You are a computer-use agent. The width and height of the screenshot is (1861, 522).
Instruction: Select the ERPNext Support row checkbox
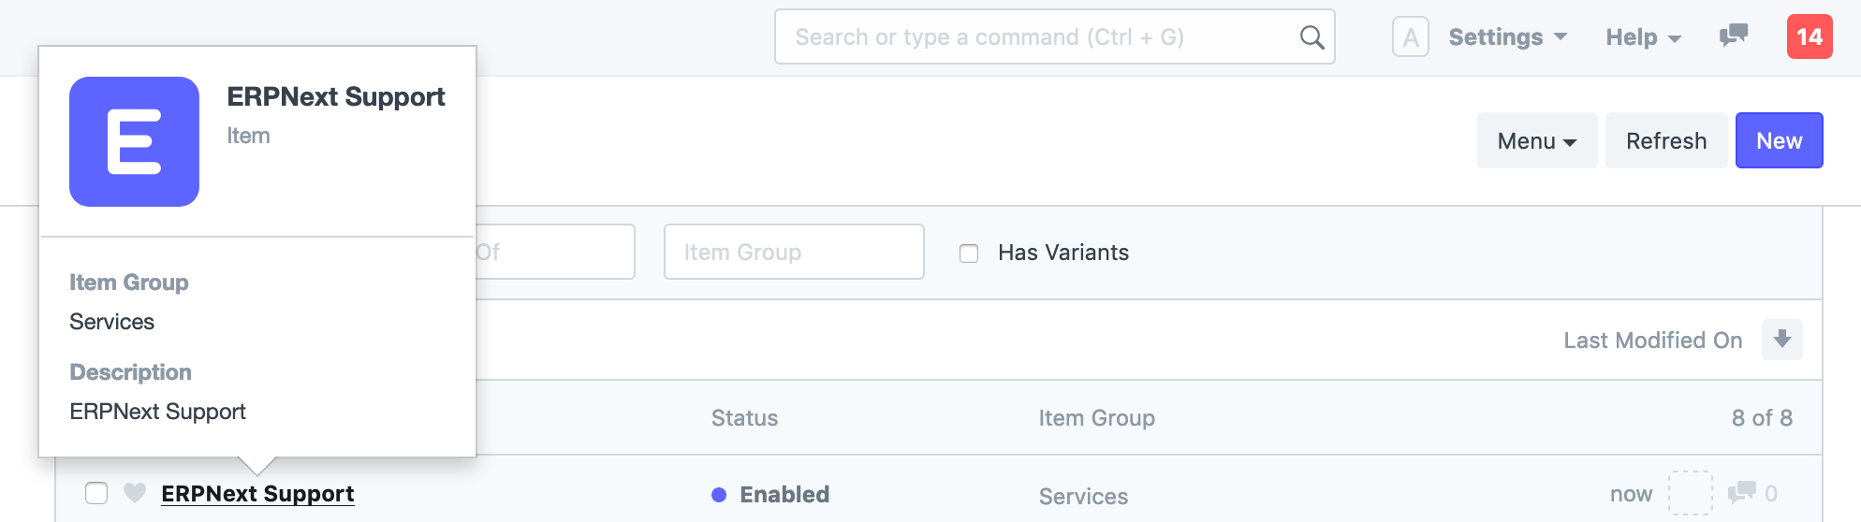(x=96, y=493)
